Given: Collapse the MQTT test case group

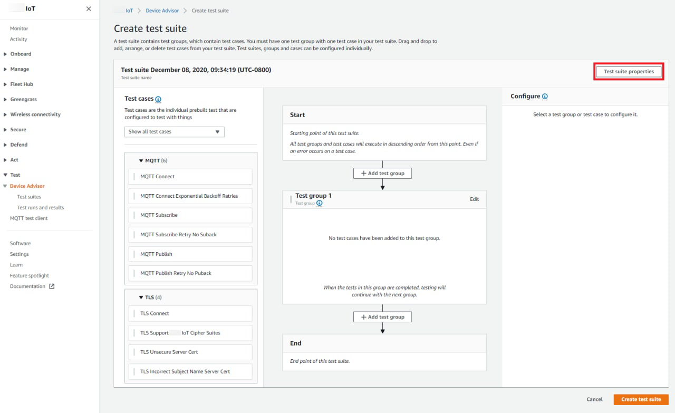Looking at the screenshot, I should click(141, 161).
